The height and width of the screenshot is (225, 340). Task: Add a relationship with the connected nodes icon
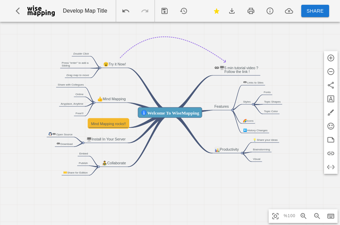(x=331, y=85)
